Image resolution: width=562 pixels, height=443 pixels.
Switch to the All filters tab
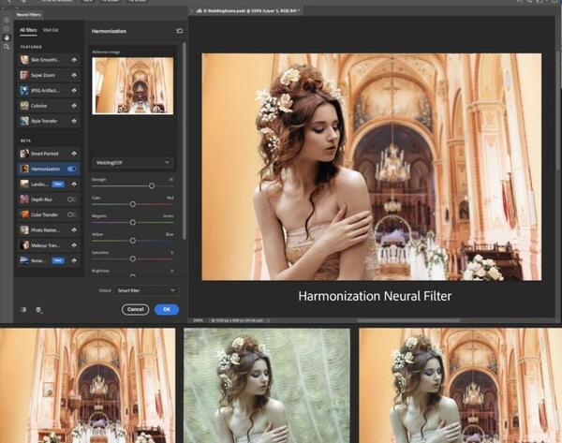[x=28, y=30]
